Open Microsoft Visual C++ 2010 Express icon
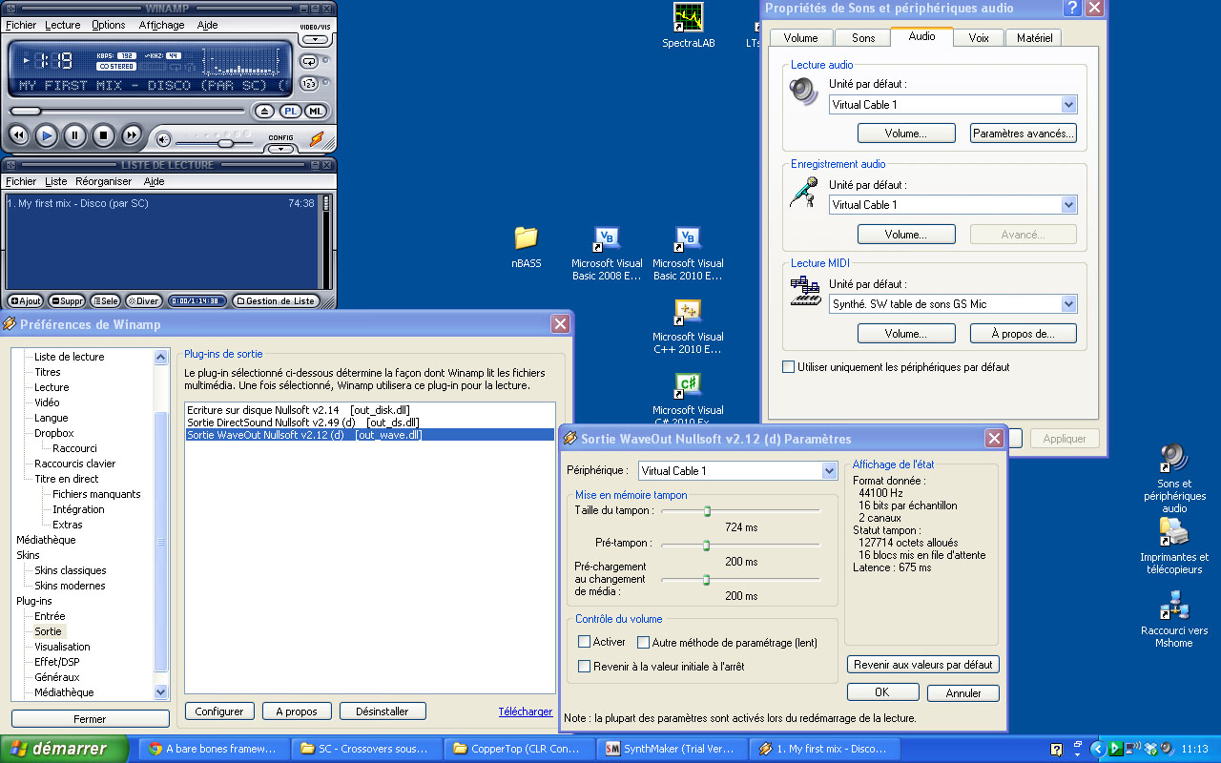1221x763 pixels. [x=688, y=328]
